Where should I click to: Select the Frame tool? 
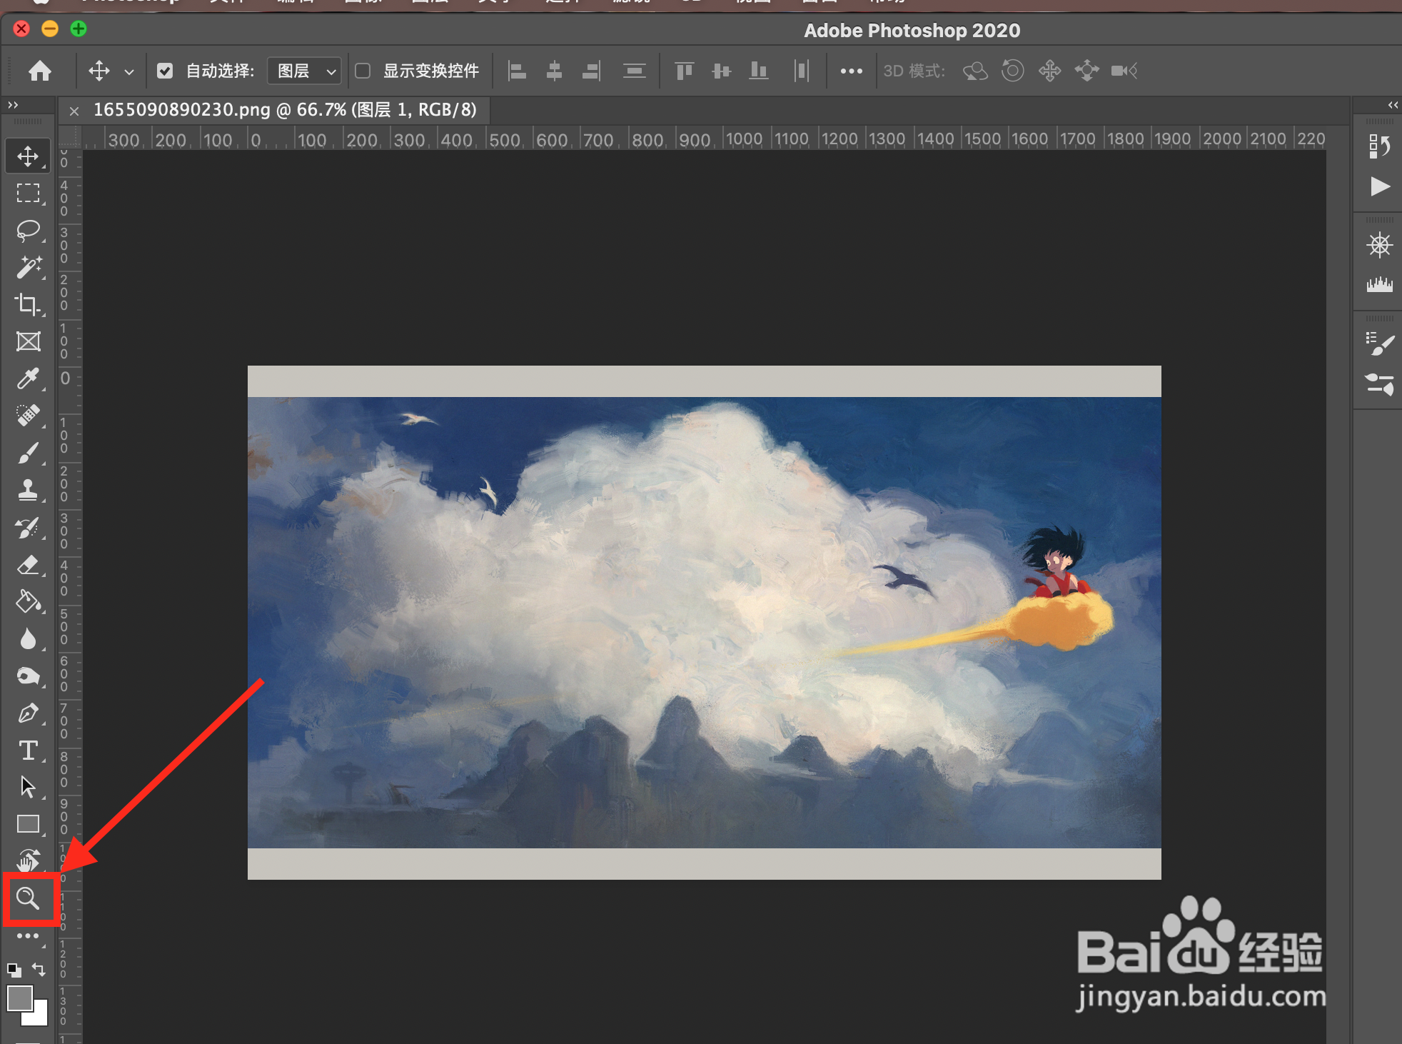coord(28,342)
